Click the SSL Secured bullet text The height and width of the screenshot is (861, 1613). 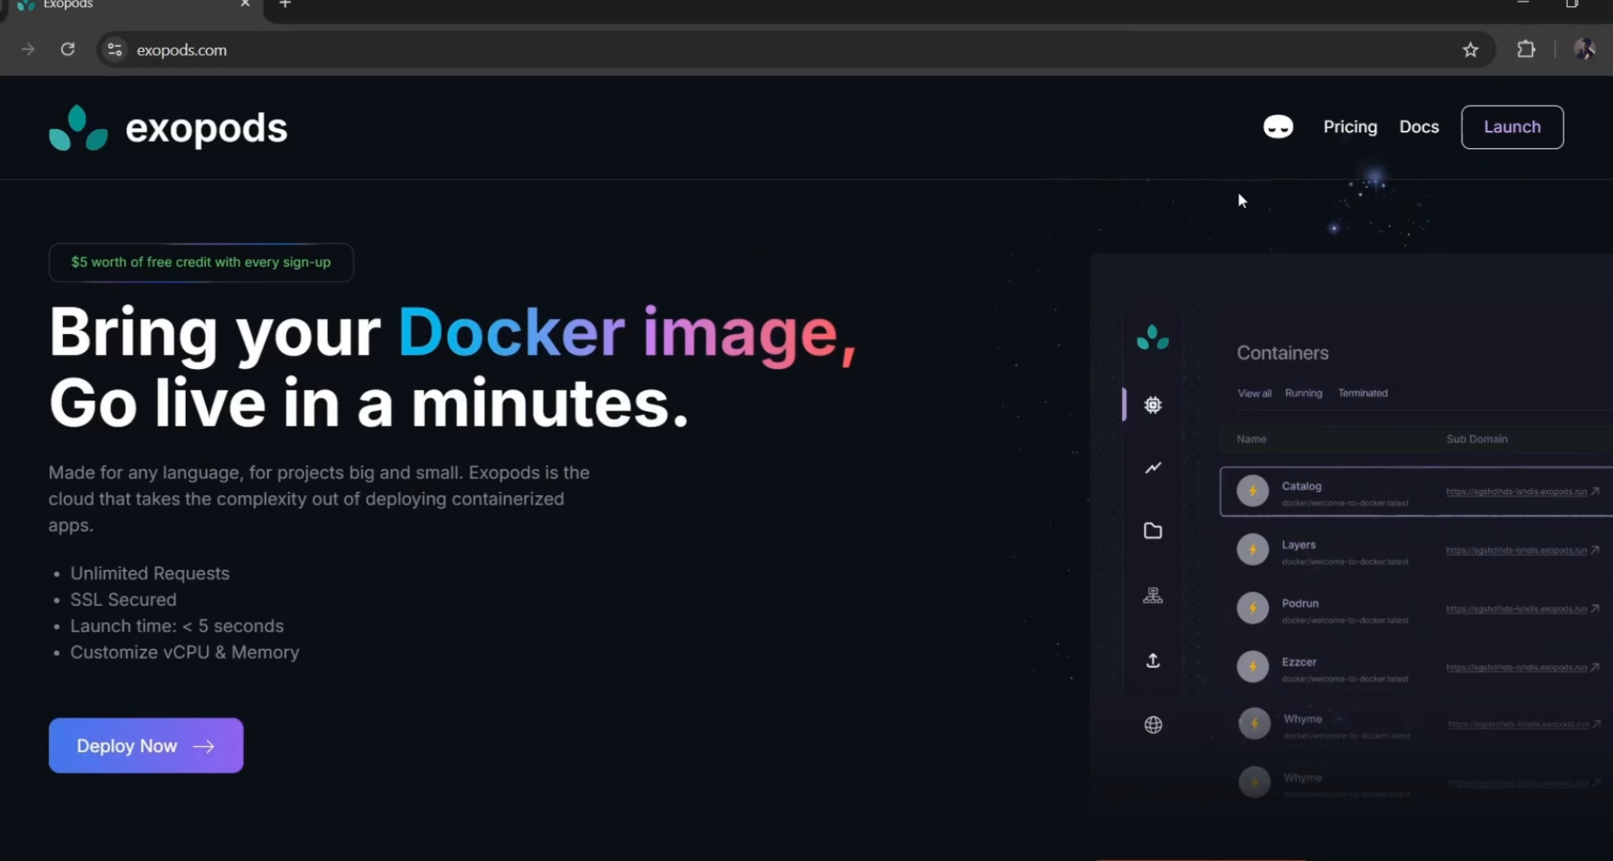(x=124, y=600)
